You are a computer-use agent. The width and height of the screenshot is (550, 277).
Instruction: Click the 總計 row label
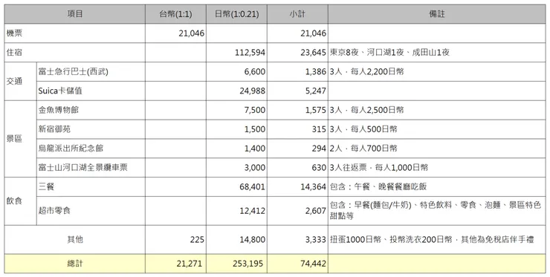[75, 264]
